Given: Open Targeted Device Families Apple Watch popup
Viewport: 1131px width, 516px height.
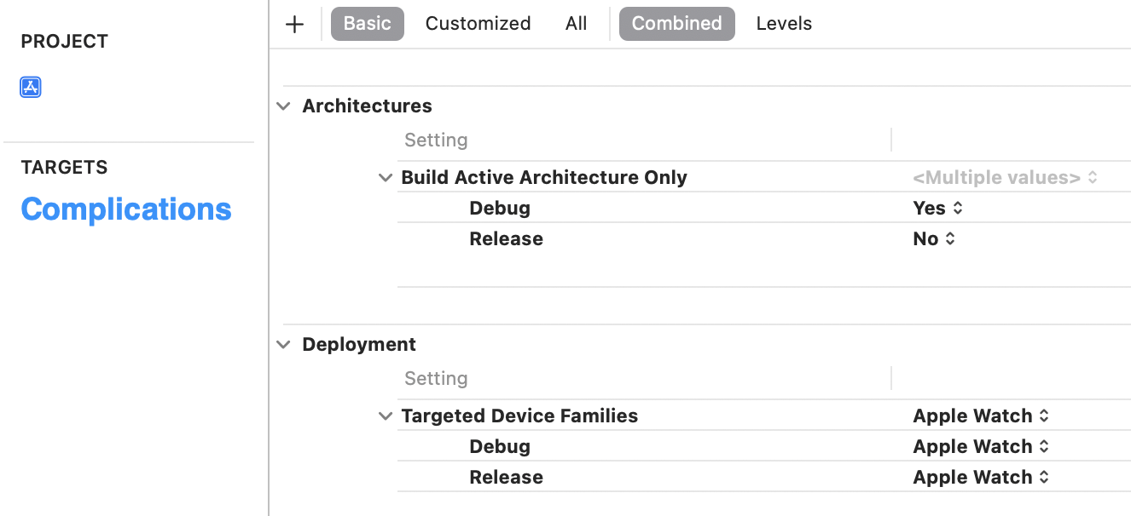Looking at the screenshot, I should pyautogui.click(x=981, y=416).
